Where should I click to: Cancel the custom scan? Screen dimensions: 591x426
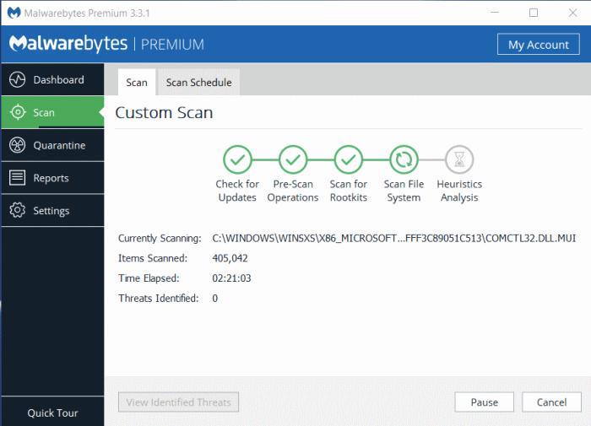[x=551, y=402]
